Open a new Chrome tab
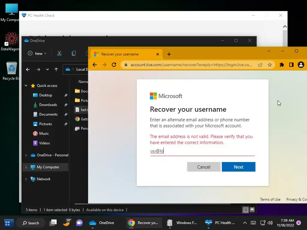This screenshot has height=230, width=307. [x=169, y=54]
